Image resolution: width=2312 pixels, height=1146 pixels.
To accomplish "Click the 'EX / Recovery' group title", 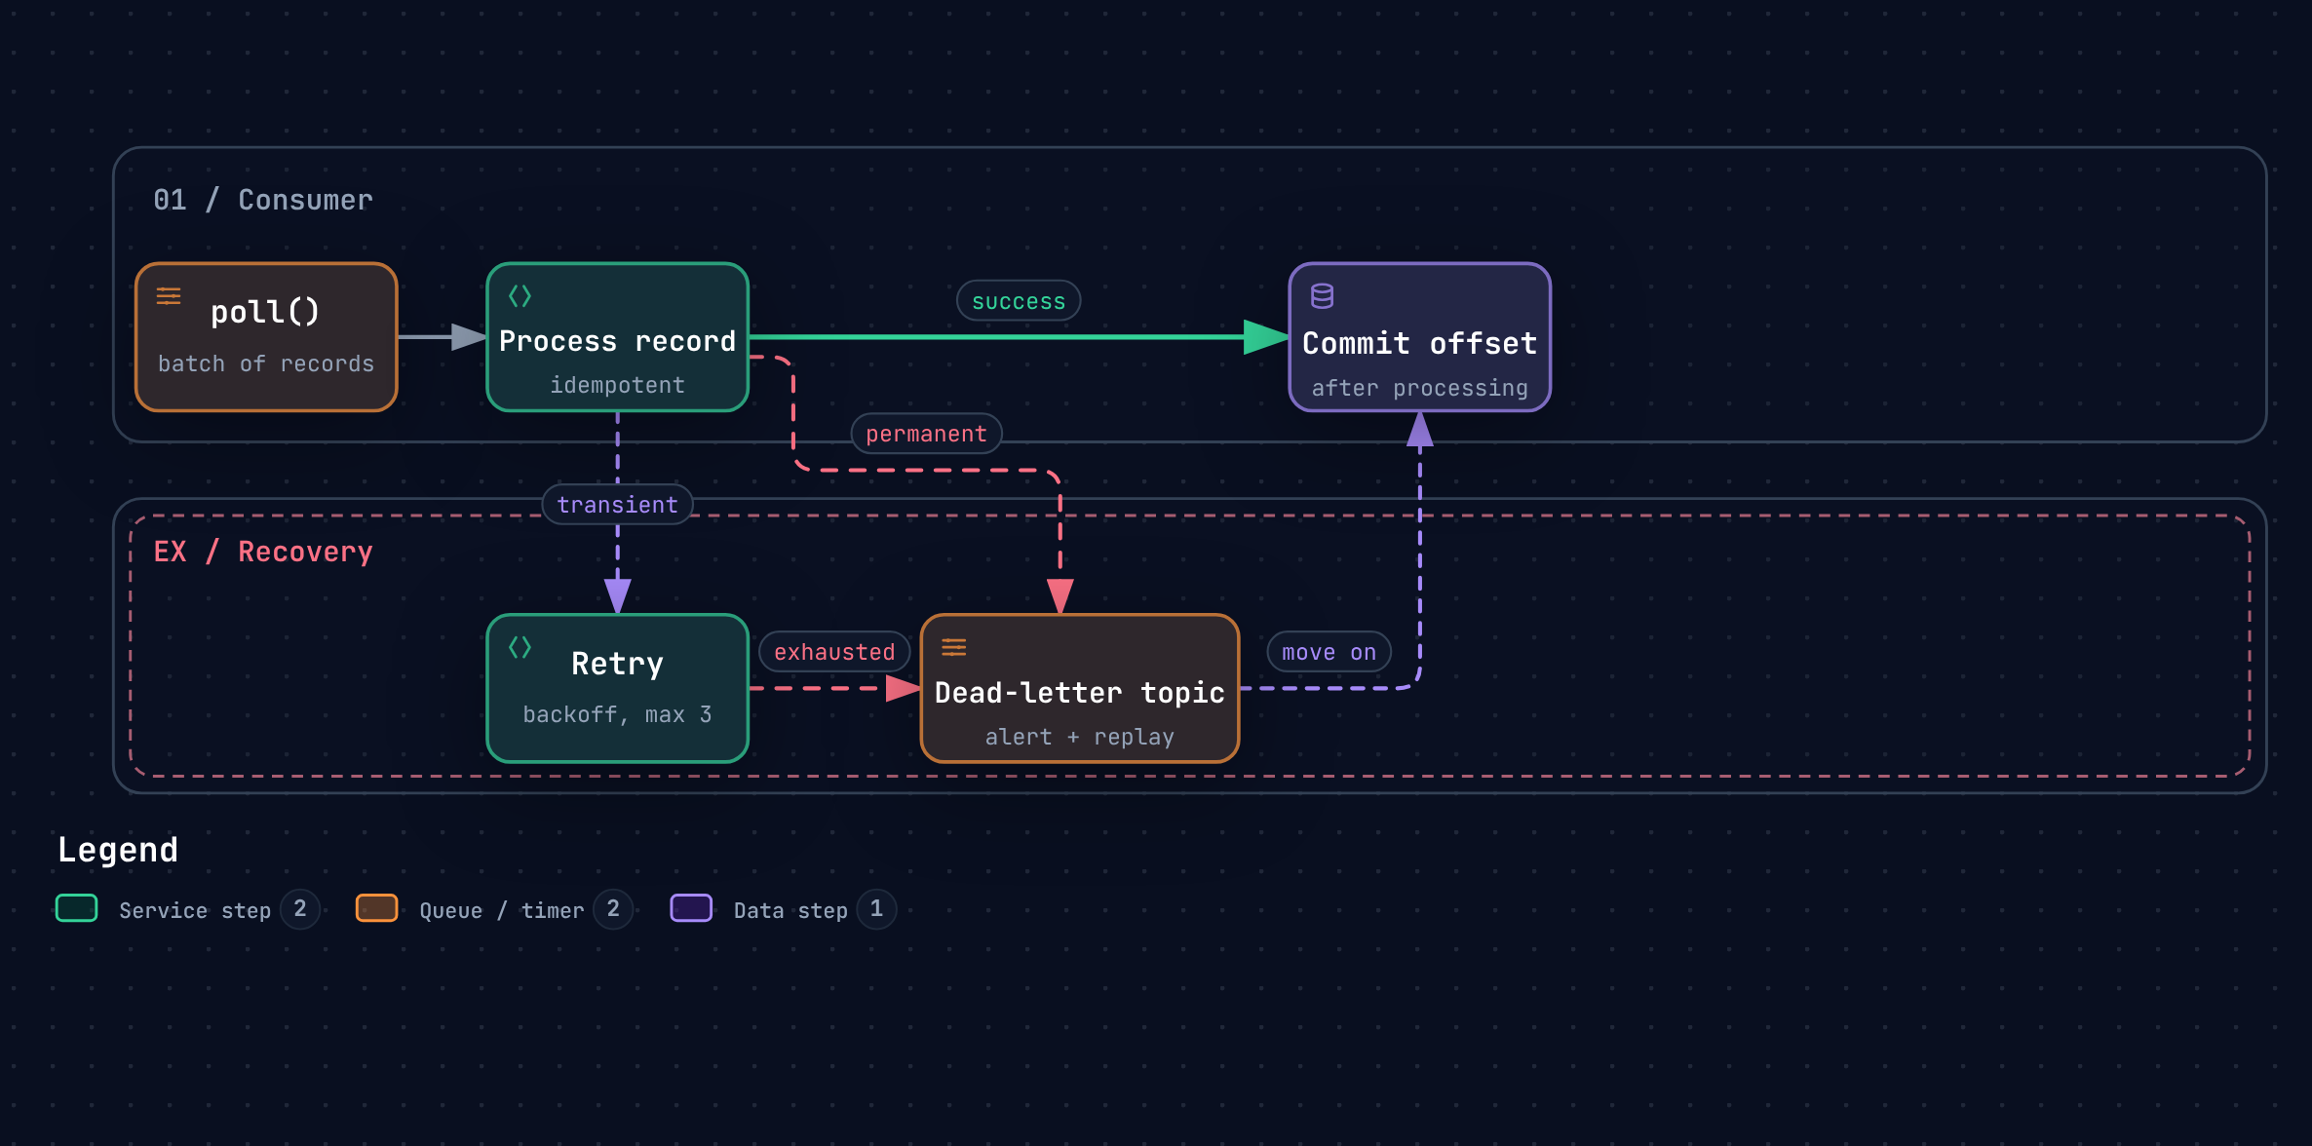I will tap(263, 552).
